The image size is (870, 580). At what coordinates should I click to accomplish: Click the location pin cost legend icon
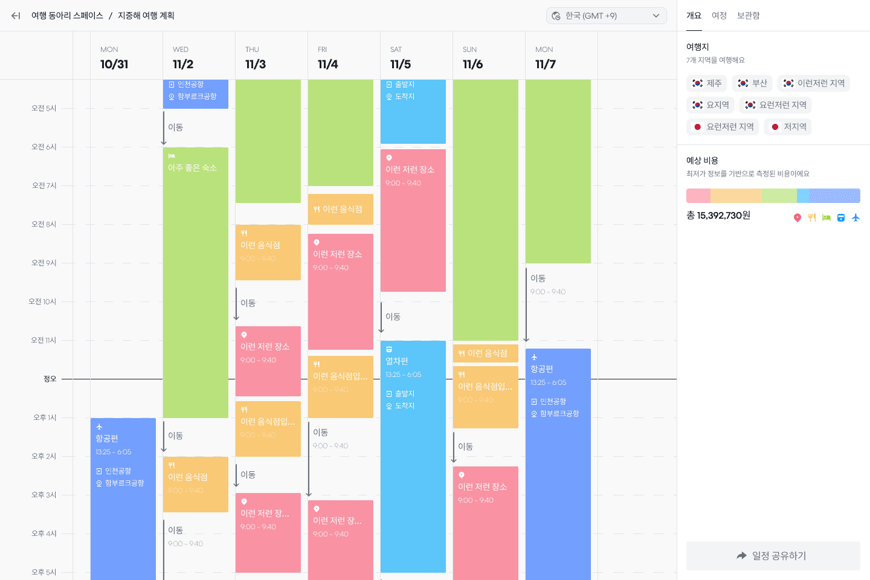pyautogui.click(x=797, y=217)
